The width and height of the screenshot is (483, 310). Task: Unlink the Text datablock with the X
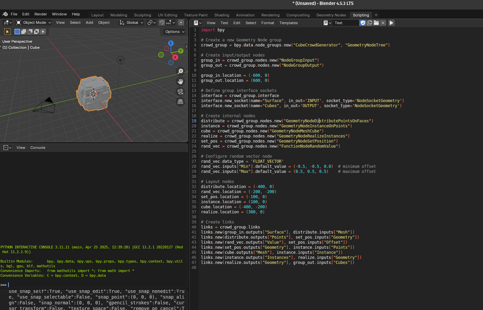coord(383,23)
